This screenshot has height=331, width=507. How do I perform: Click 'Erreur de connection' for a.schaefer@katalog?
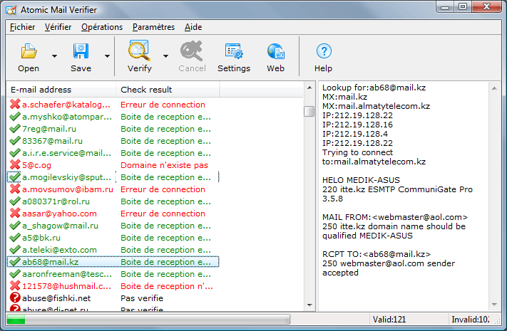[163, 105]
